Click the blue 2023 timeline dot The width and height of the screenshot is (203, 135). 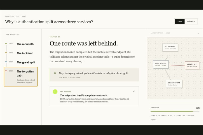coord(6,62)
